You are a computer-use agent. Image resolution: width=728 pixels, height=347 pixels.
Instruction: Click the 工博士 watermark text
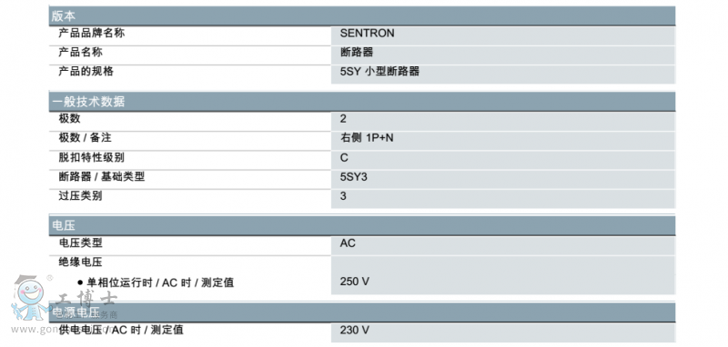(86, 299)
